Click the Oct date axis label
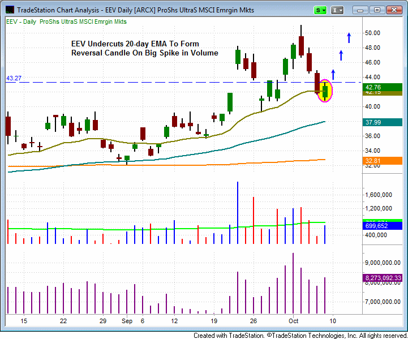Screen dimensions: 408x339 click(x=294, y=321)
